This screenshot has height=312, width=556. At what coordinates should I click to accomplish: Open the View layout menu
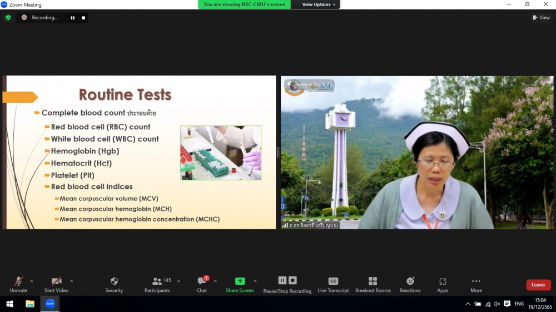pos(541,18)
